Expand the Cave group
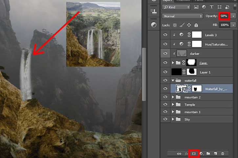This screenshot has width=238, height=158. [173, 62]
